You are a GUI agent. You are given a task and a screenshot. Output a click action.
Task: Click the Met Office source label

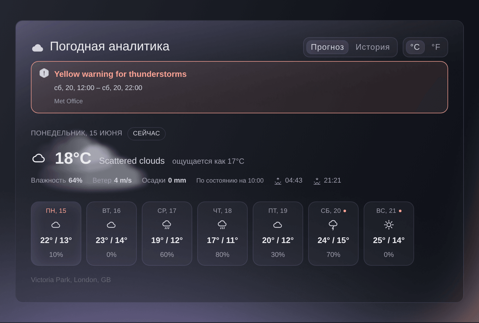(68, 101)
